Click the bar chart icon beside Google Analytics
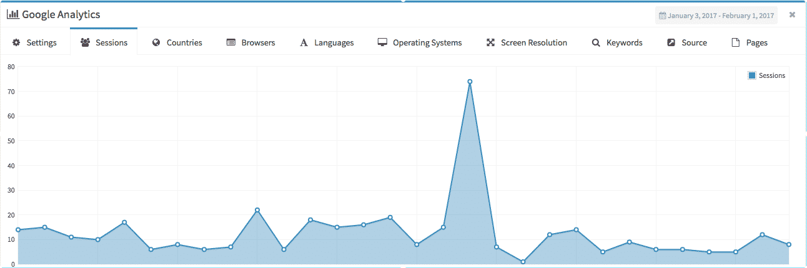807x268 pixels. coord(12,14)
